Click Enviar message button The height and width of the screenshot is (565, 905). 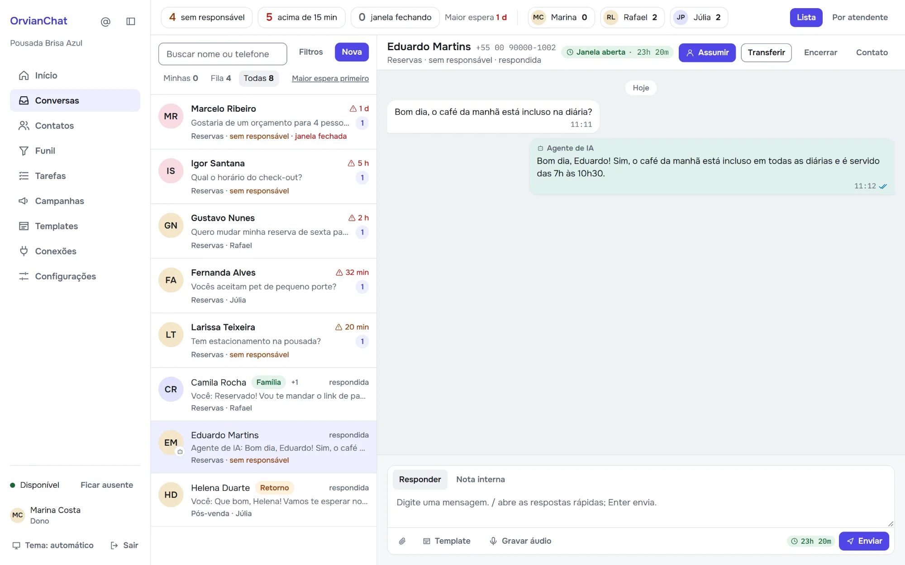click(x=864, y=541)
